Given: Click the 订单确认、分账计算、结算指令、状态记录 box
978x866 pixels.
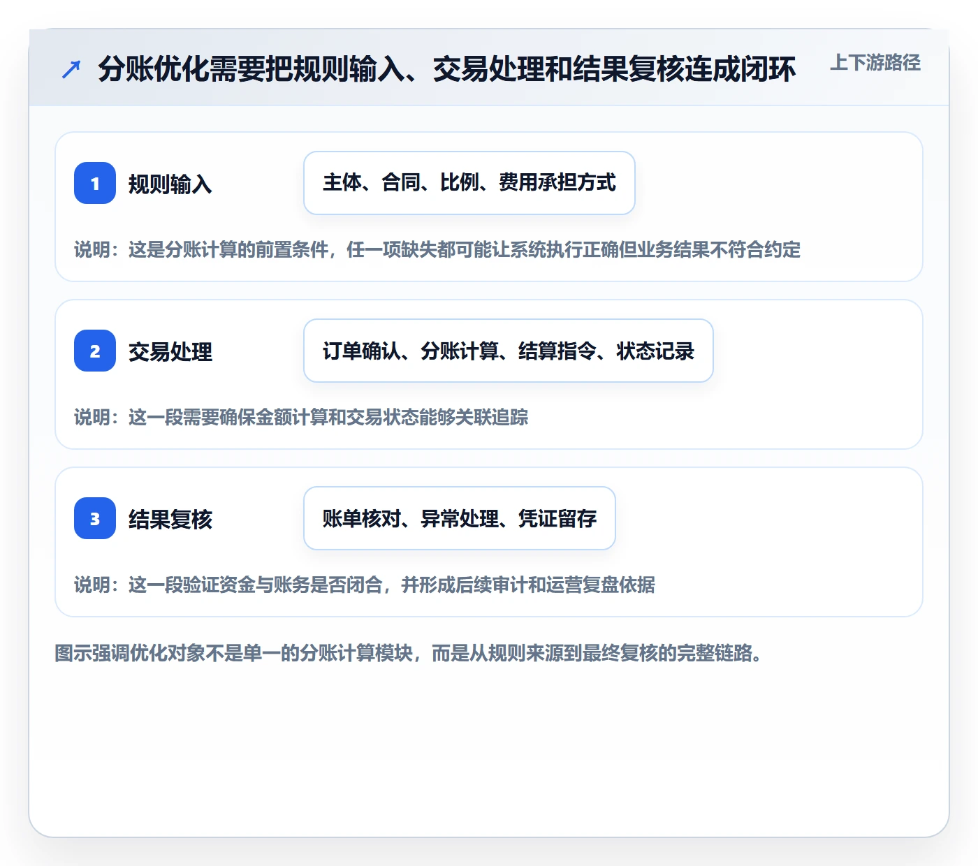Looking at the screenshot, I should coord(509,351).
